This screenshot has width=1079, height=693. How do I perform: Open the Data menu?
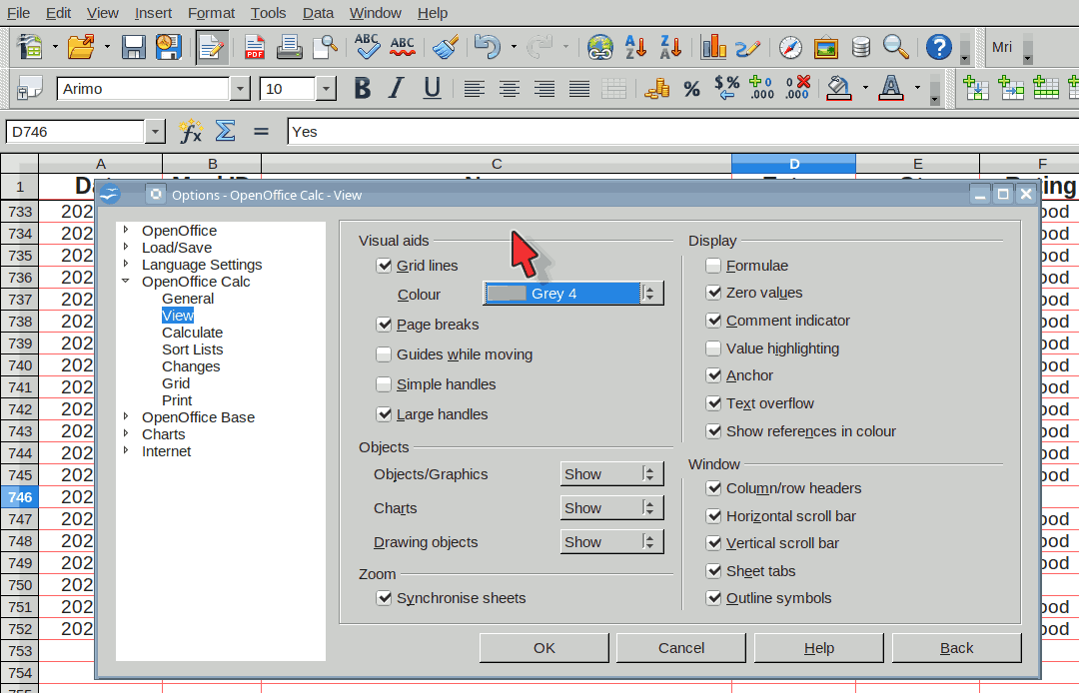[x=318, y=13]
